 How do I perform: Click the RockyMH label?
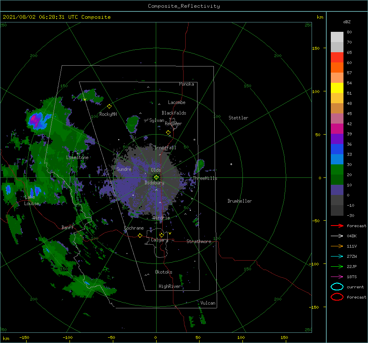[x=108, y=114]
